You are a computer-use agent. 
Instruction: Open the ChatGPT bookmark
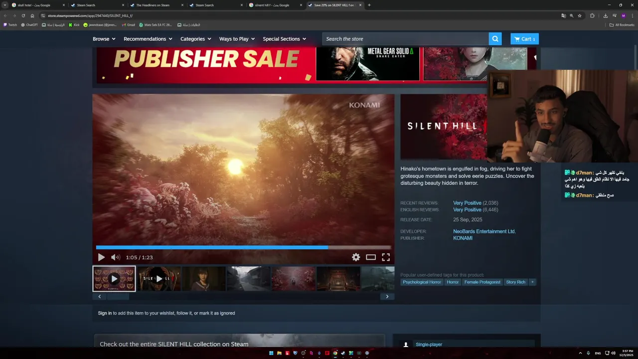pyautogui.click(x=29, y=24)
